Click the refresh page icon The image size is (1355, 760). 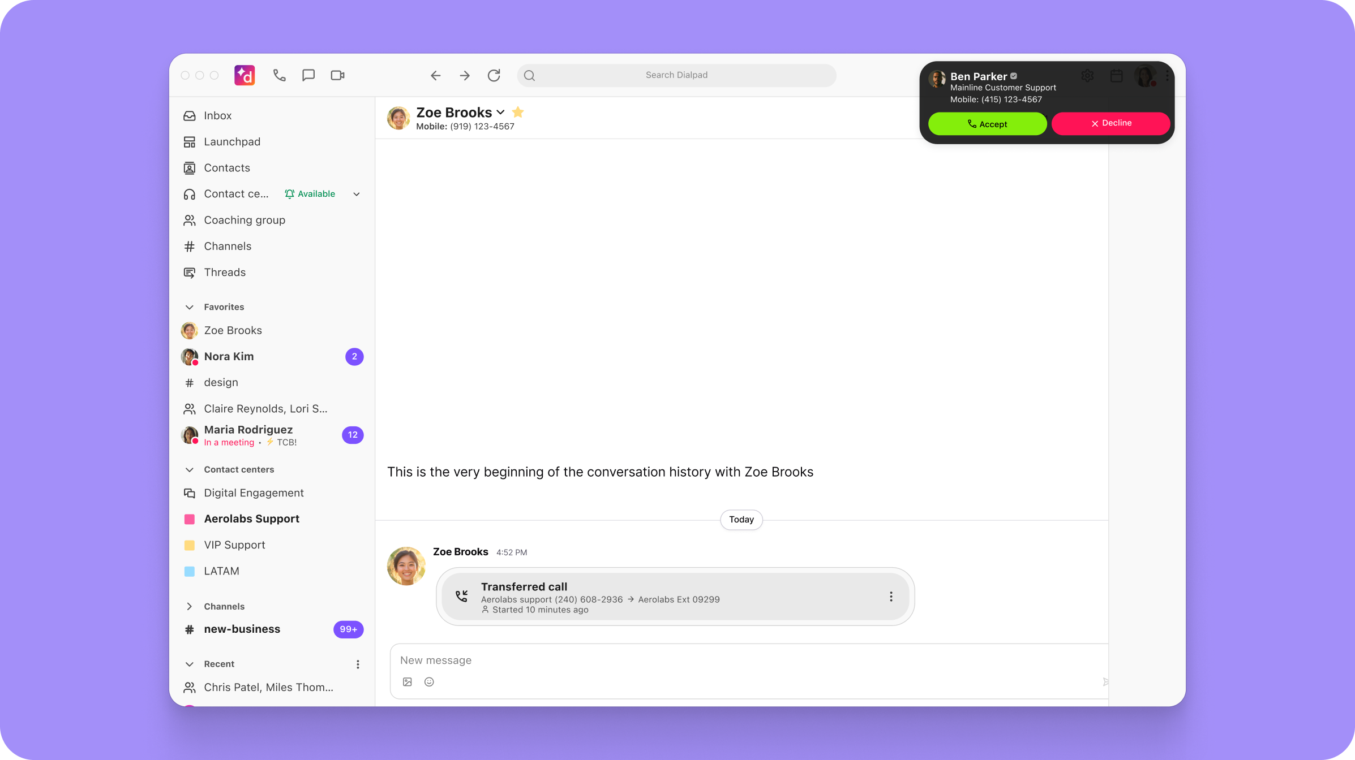coord(494,75)
